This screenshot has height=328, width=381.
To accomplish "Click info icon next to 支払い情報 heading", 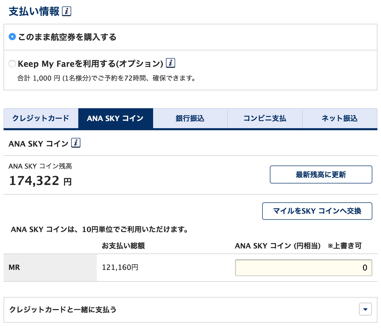I will pyautogui.click(x=67, y=12).
